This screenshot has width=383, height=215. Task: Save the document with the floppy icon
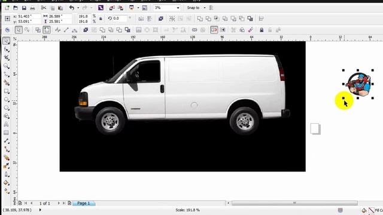24,8
